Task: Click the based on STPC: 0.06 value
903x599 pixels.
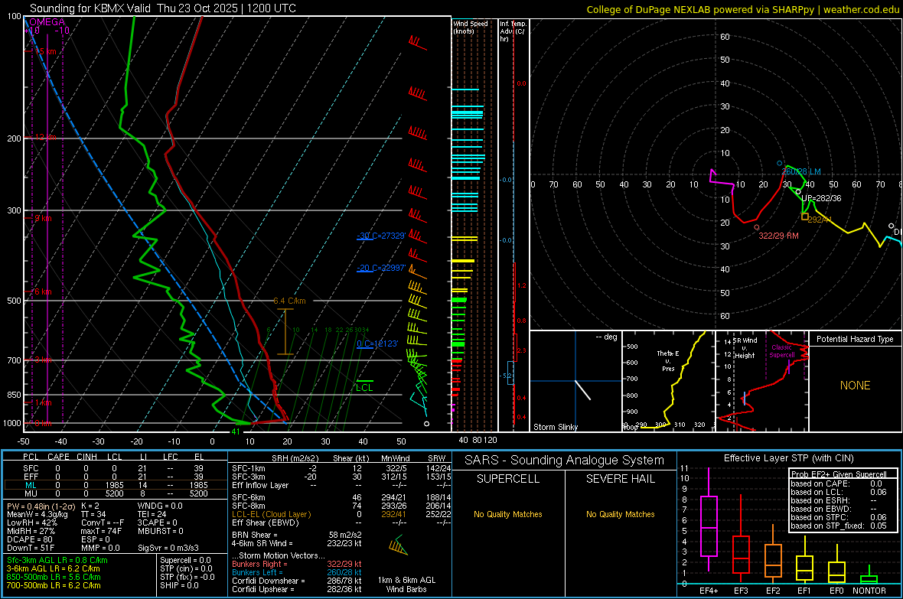Action: (x=839, y=517)
